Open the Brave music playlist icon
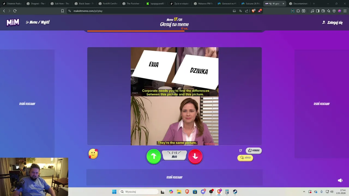This screenshot has height=196, width=349. pos(312,11)
